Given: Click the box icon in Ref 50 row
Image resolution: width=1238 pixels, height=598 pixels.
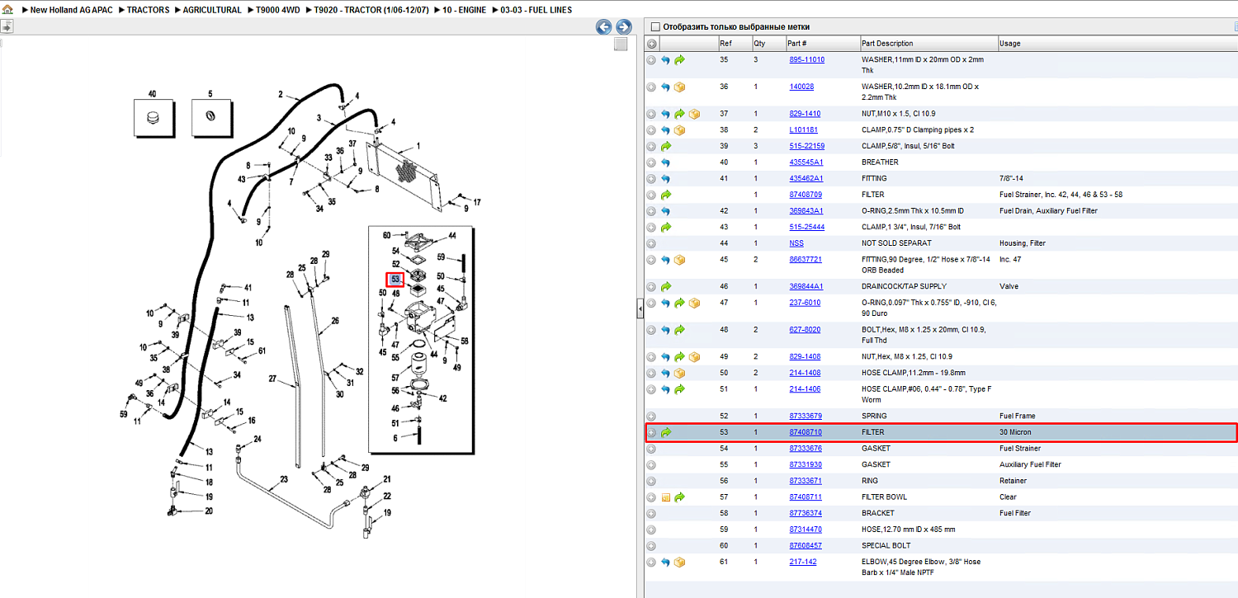Looking at the screenshot, I should click(x=679, y=373).
